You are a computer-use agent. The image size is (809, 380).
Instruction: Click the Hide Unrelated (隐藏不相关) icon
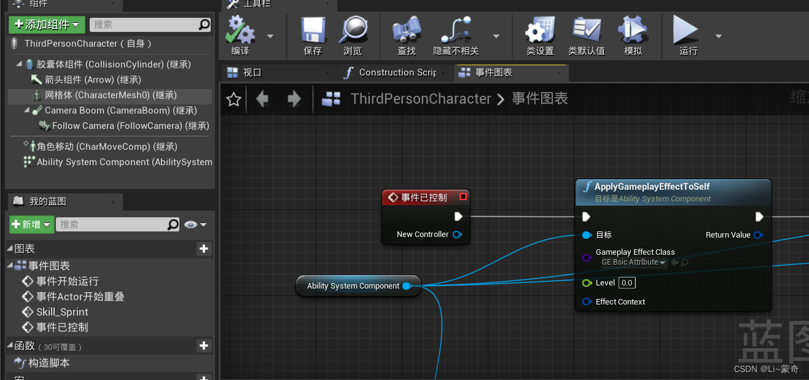pyautogui.click(x=456, y=29)
